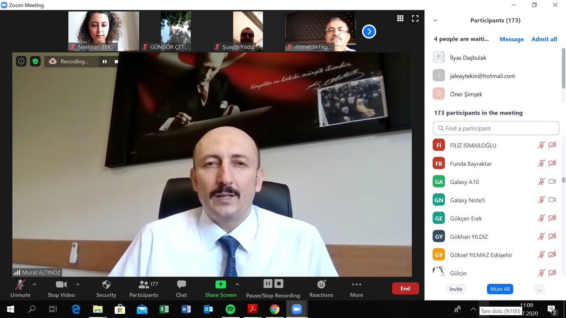Click the Zoom icon in taskbar
The width and height of the screenshot is (566, 318).
click(x=297, y=310)
